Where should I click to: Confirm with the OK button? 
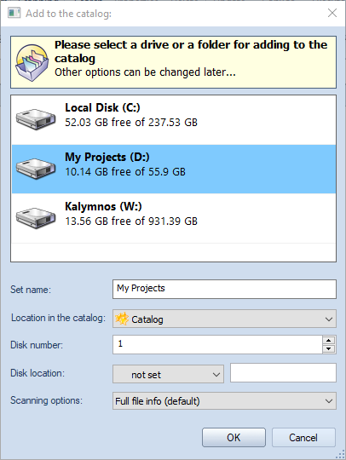pos(234,437)
